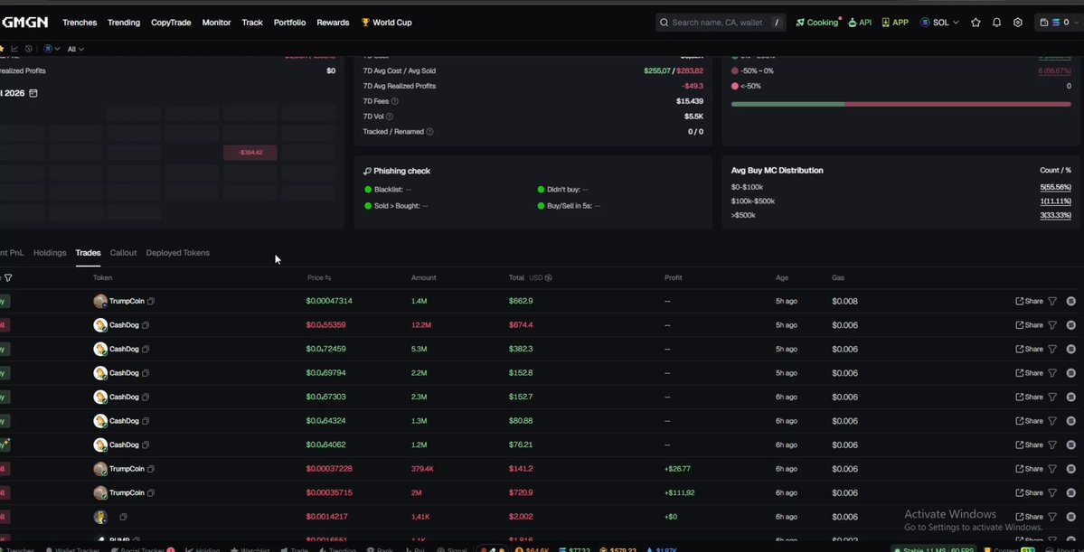Open the Type column filter funnel
Viewport: 1084px width, 552px height.
(x=8, y=277)
